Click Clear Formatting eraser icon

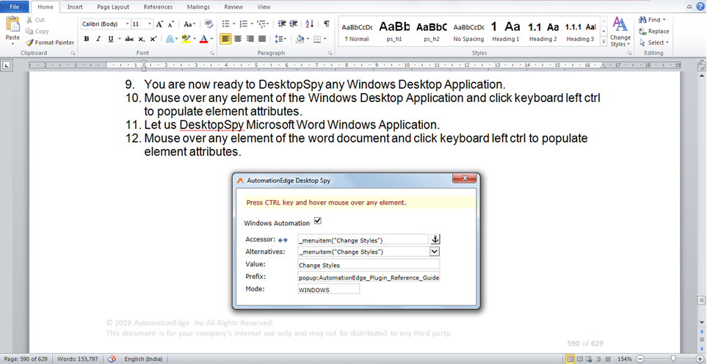209,24
